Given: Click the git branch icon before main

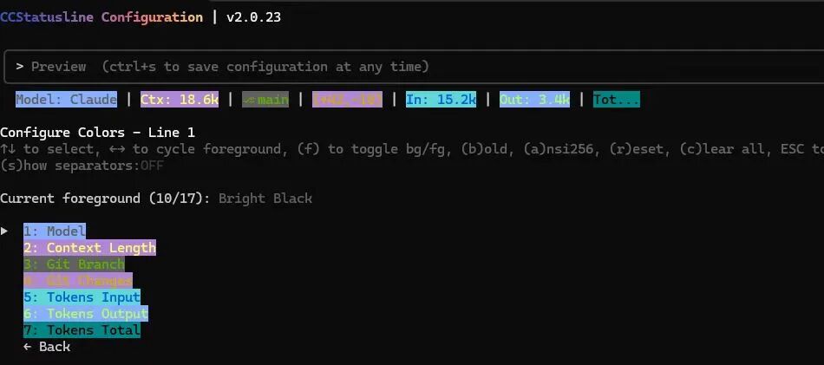Looking at the screenshot, I should click(x=249, y=100).
